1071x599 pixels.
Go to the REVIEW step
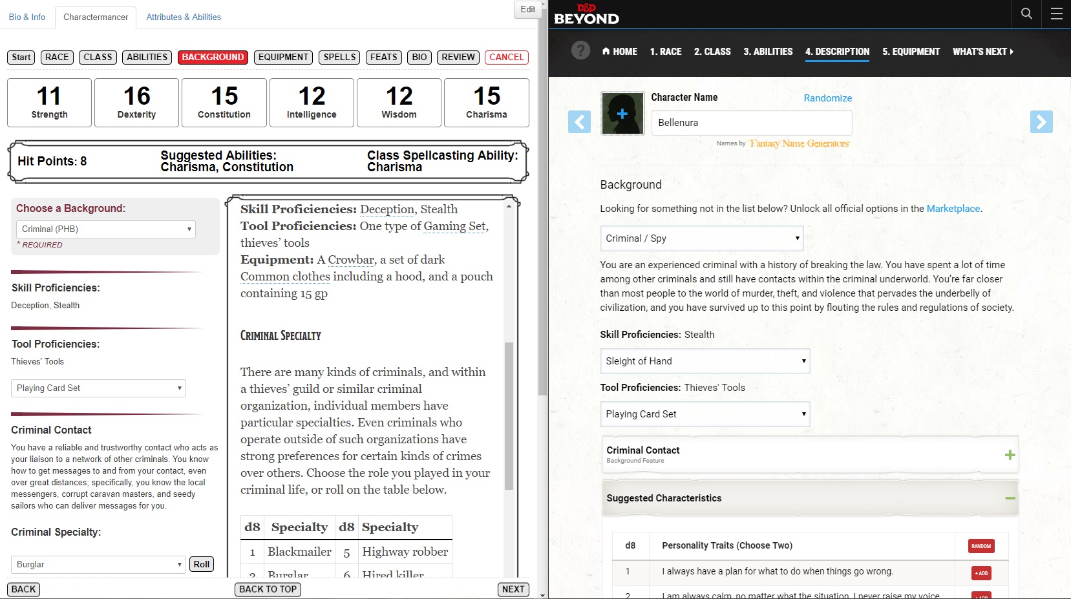click(458, 57)
